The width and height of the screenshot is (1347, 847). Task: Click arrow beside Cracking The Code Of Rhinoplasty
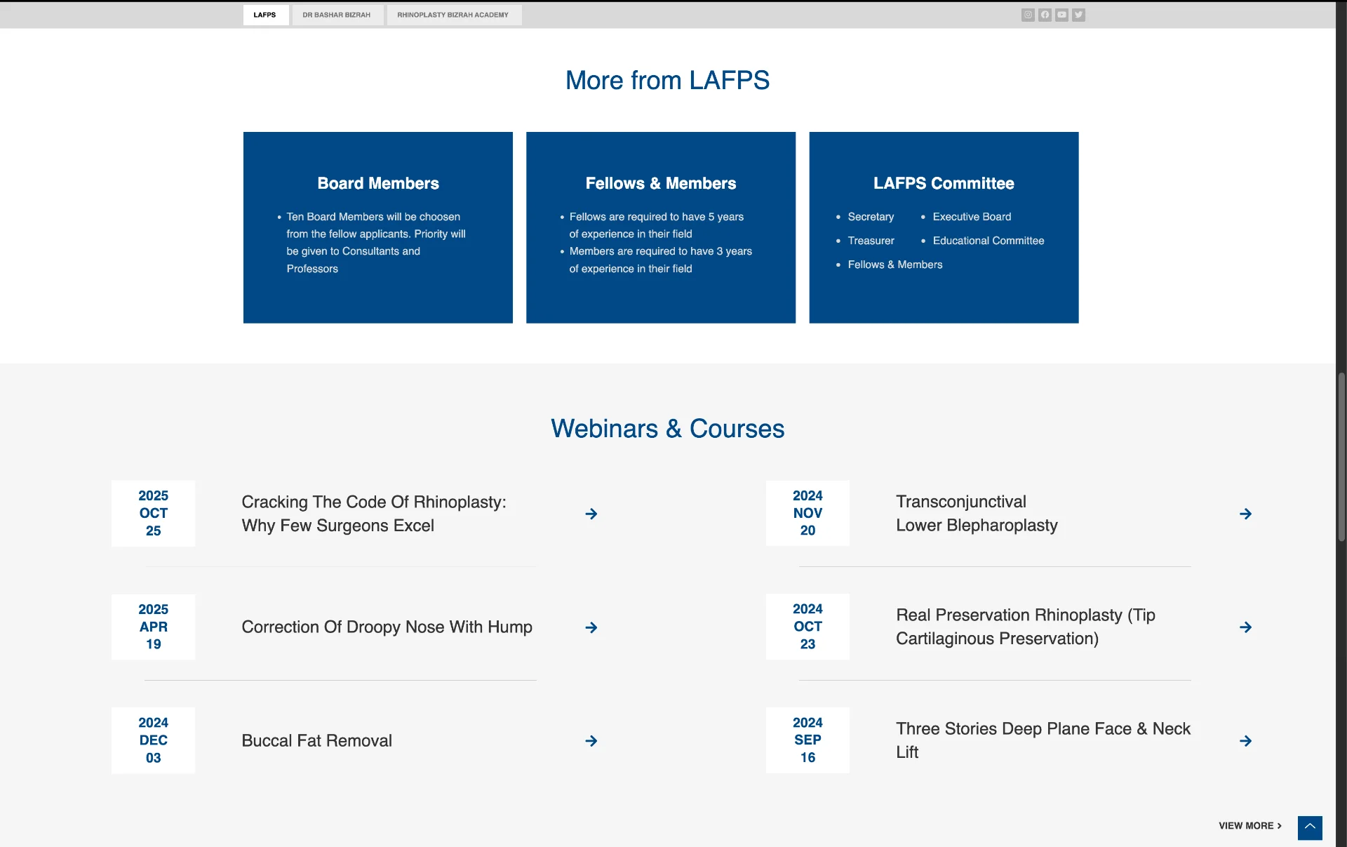591,514
